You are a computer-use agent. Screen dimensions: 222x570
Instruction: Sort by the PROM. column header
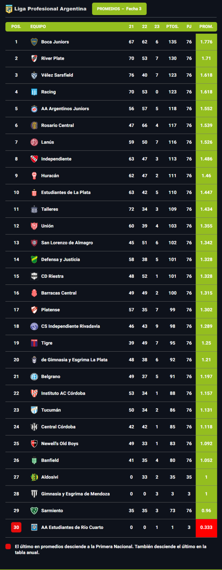coord(206,27)
